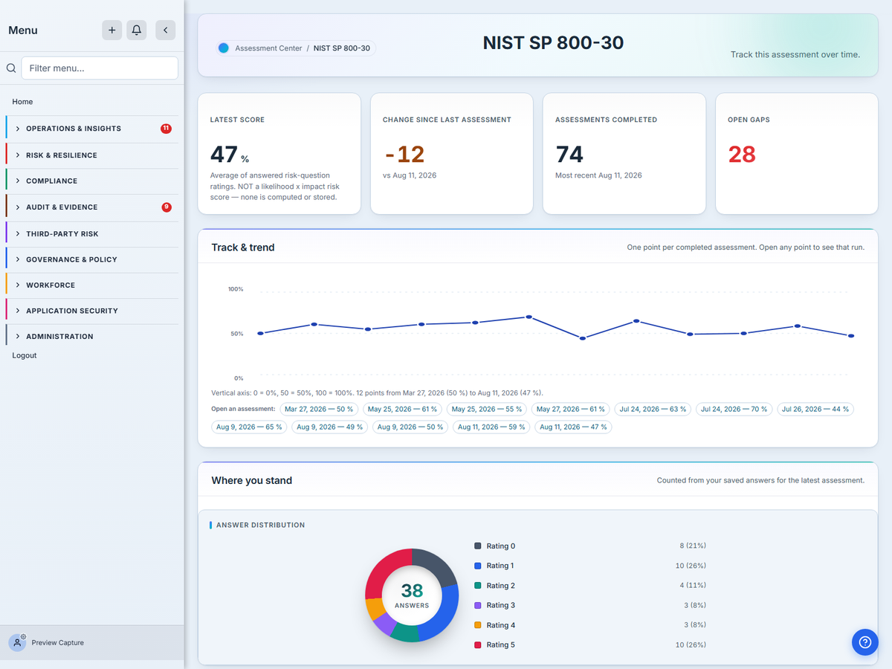Expand Audit & Evidence section
The width and height of the screenshot is (892, 669).
(92, 207)
